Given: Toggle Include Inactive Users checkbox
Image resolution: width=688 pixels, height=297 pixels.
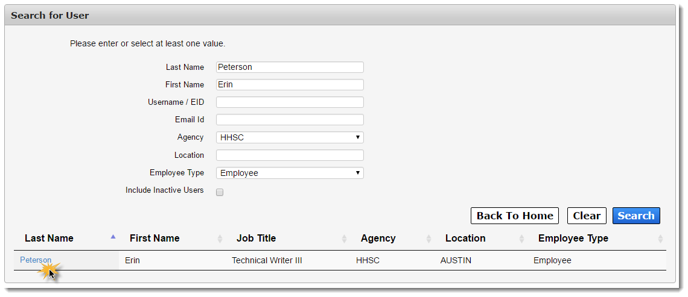Looking at the screenshot, I should (220, 192).
